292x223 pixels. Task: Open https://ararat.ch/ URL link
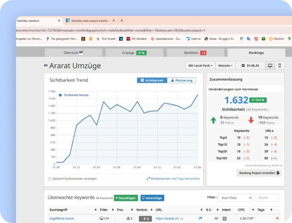(x=167, y=219)
